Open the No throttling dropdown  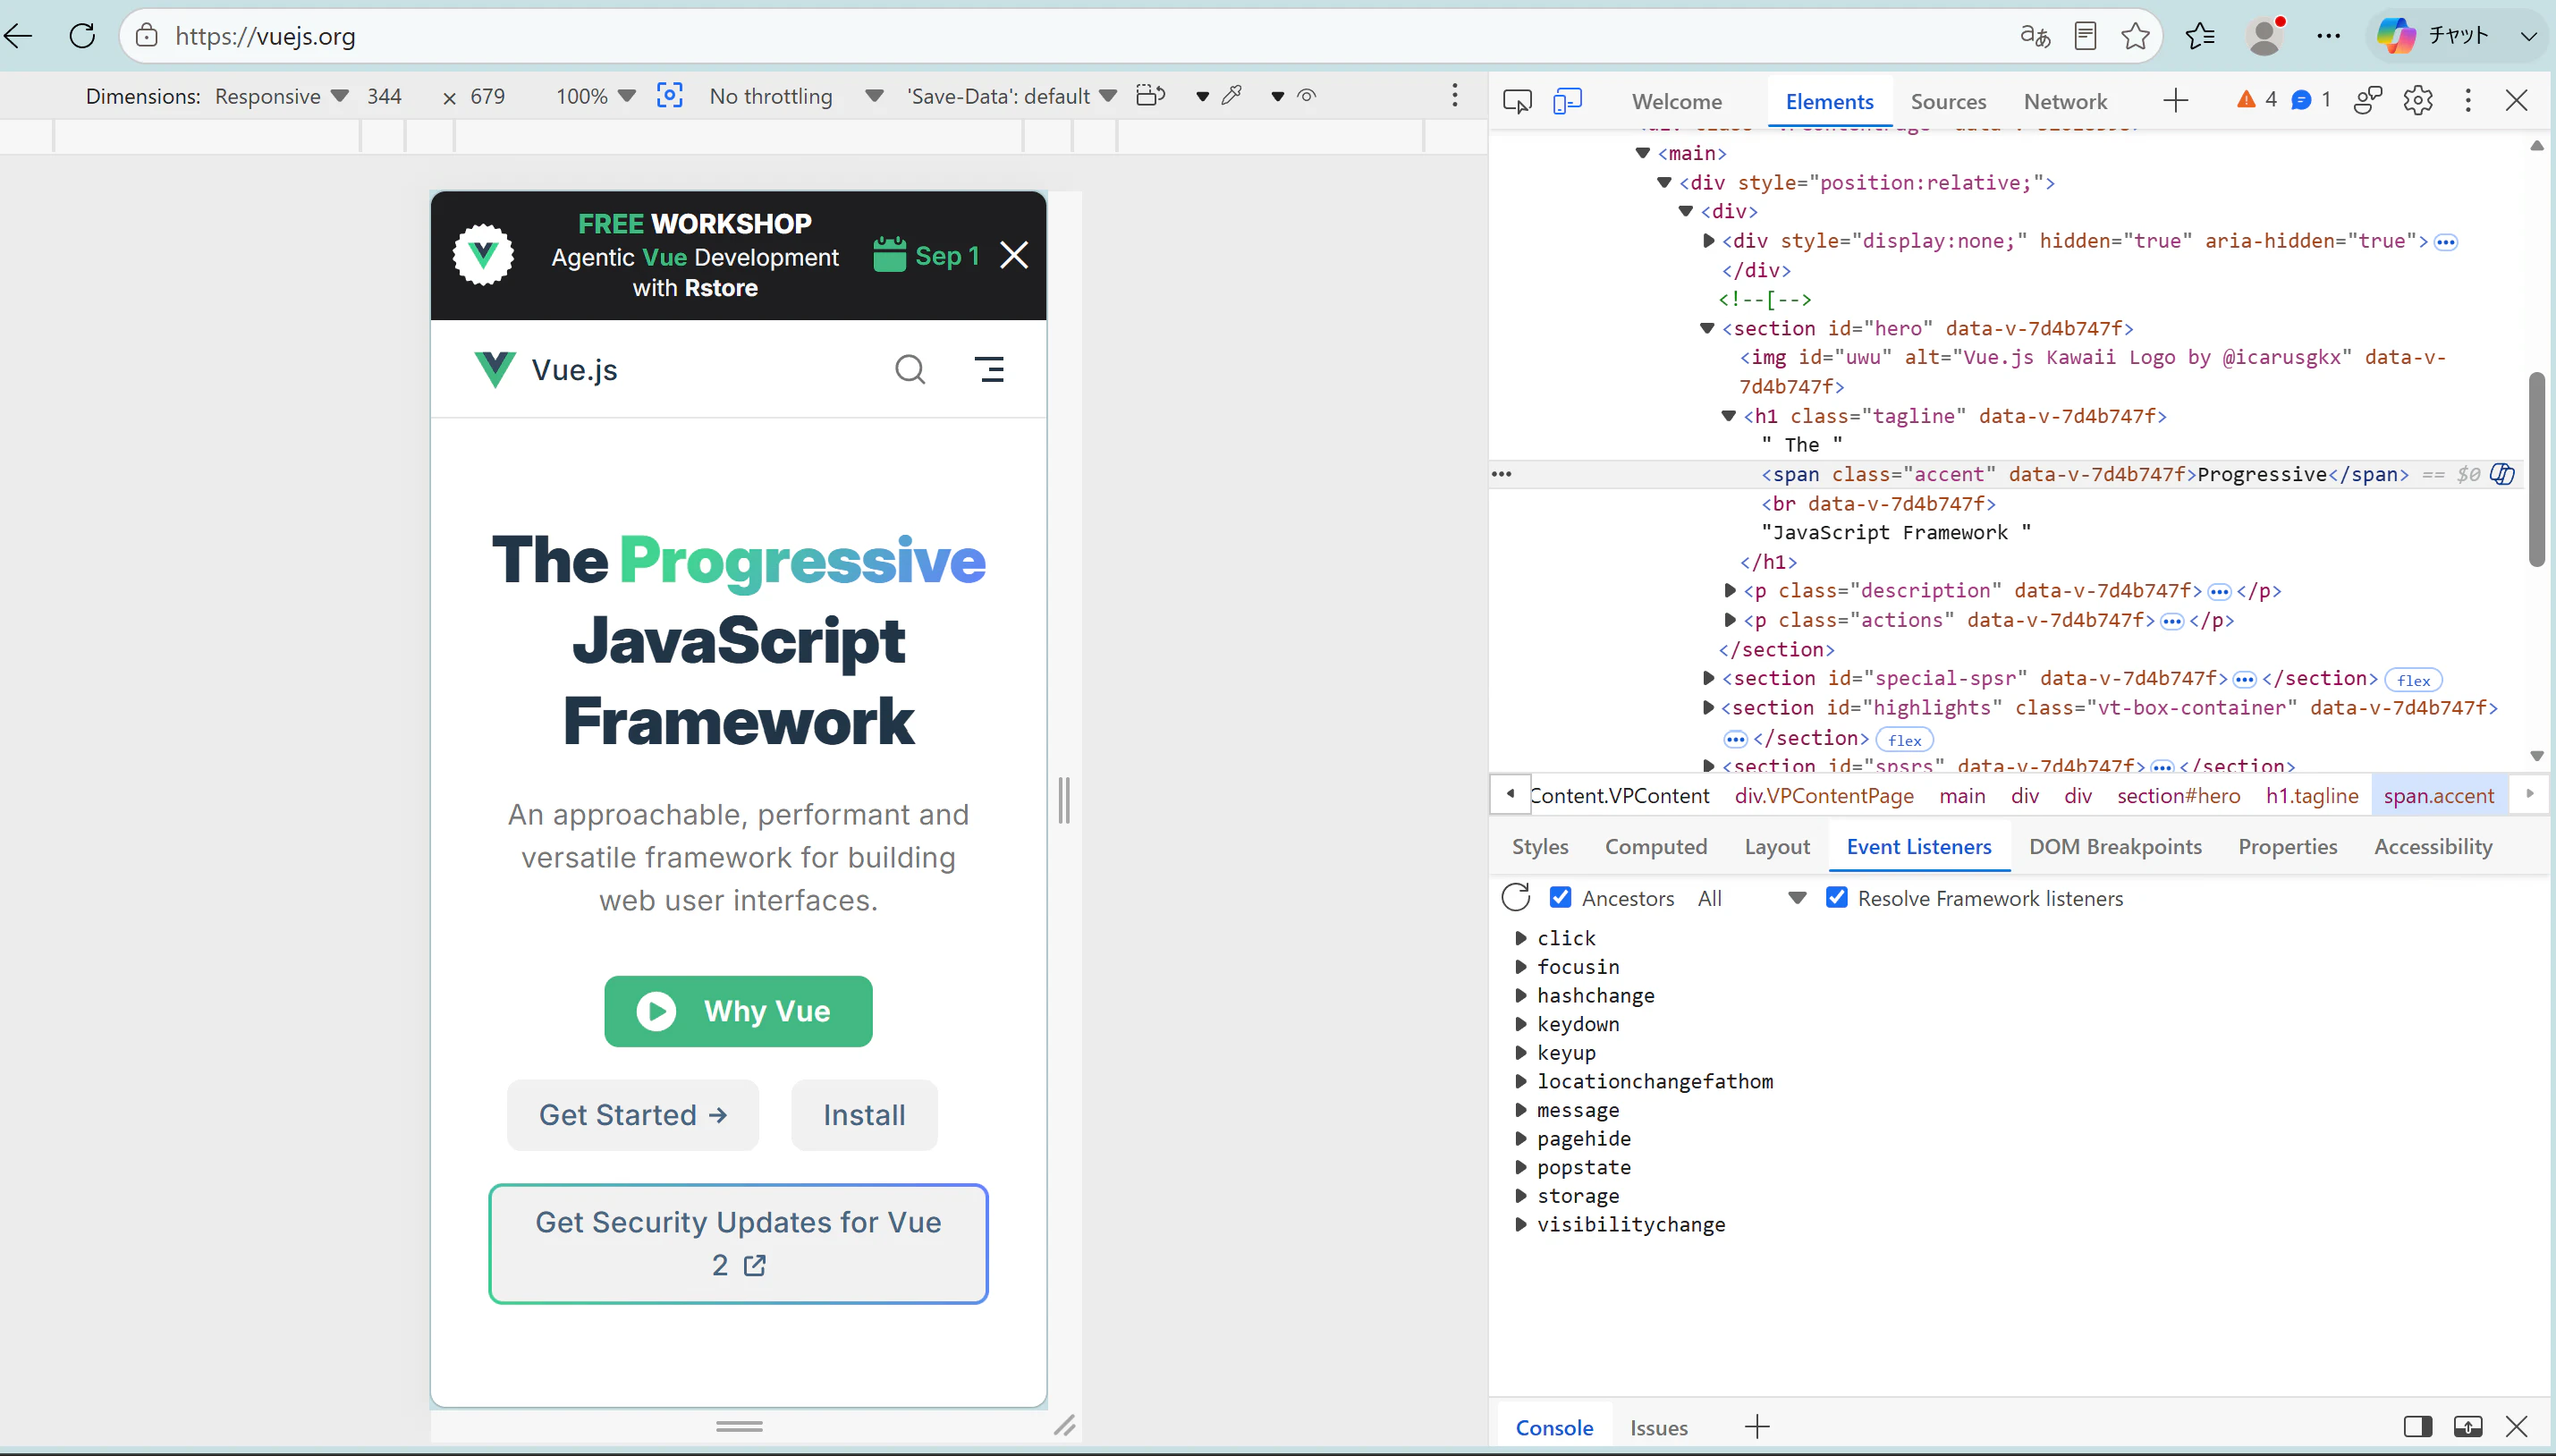pos(796,96)
